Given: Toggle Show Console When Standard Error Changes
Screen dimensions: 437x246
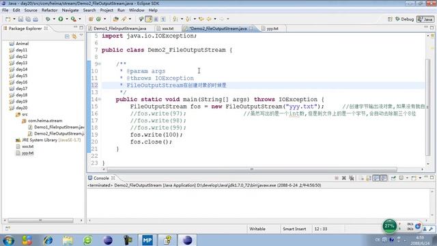Looking at the screenshot, I should pos(384,178).
